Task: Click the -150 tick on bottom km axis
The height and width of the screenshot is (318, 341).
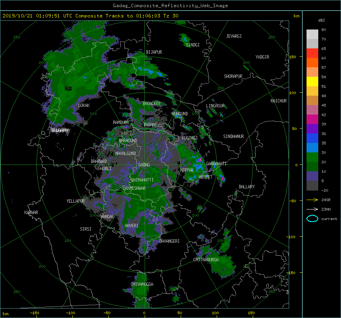Action: pos(34,313)
